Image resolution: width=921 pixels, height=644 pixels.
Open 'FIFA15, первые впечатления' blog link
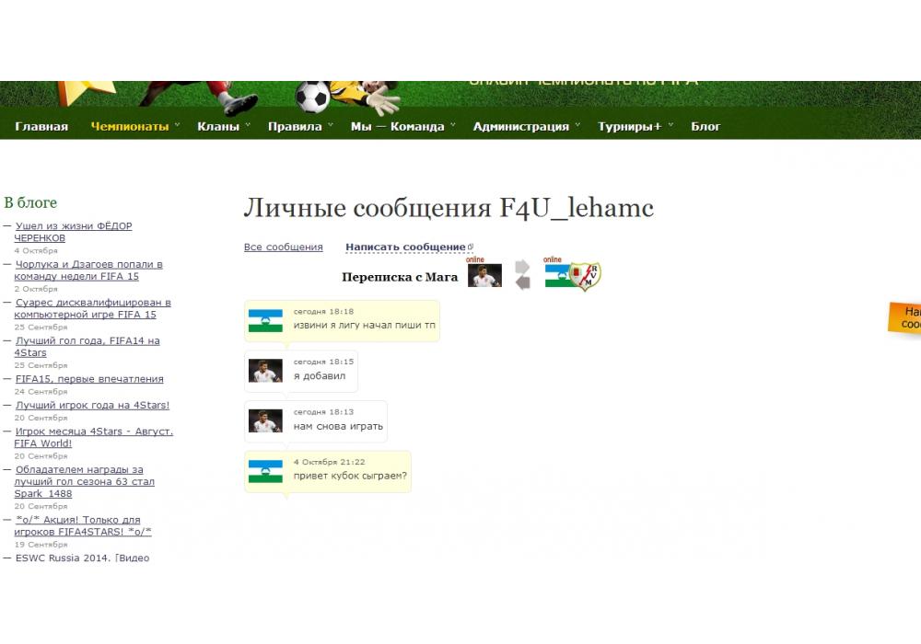(89, 379)
